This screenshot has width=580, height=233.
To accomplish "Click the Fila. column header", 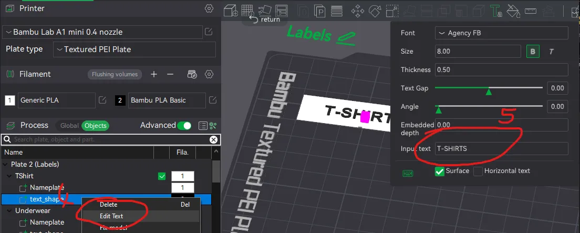I will (182, 152).
